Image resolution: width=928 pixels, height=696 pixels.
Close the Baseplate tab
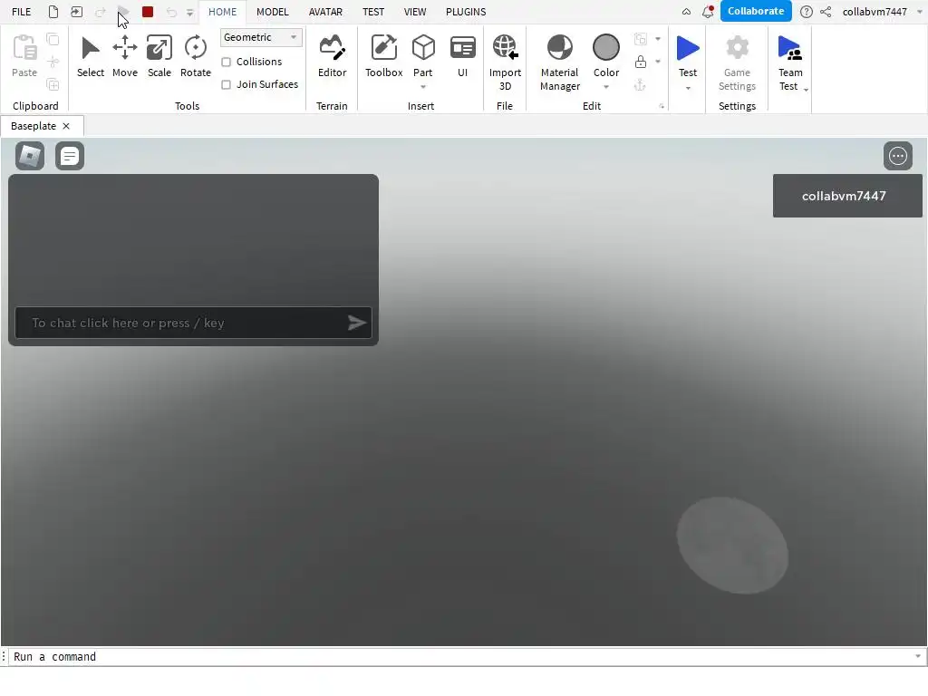coord(66,126)
